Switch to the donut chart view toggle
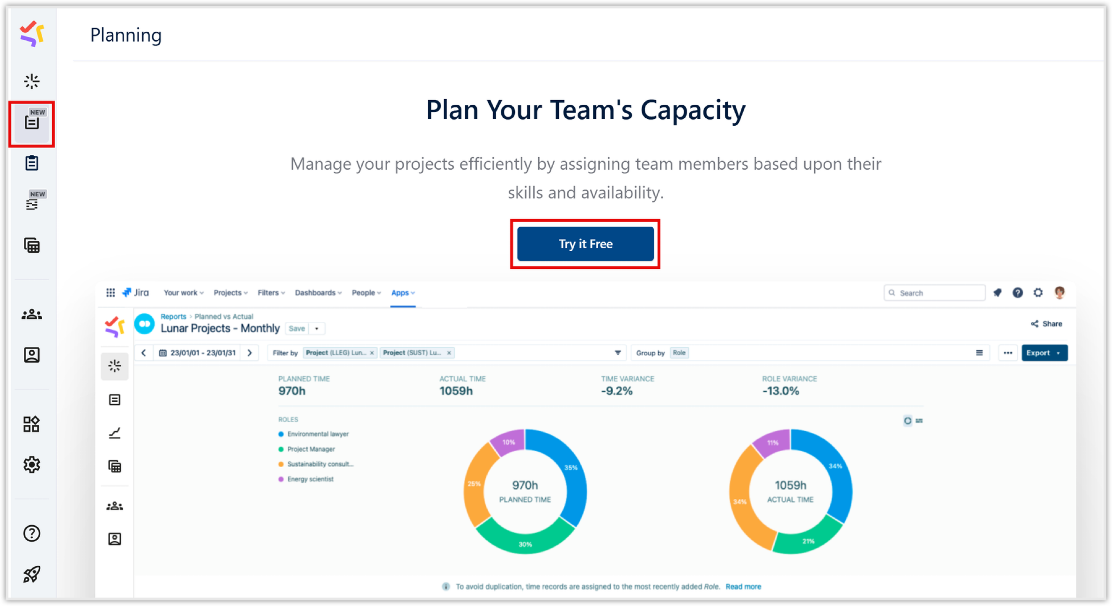This screenshot has height=606, width=1112. [907, 420]
